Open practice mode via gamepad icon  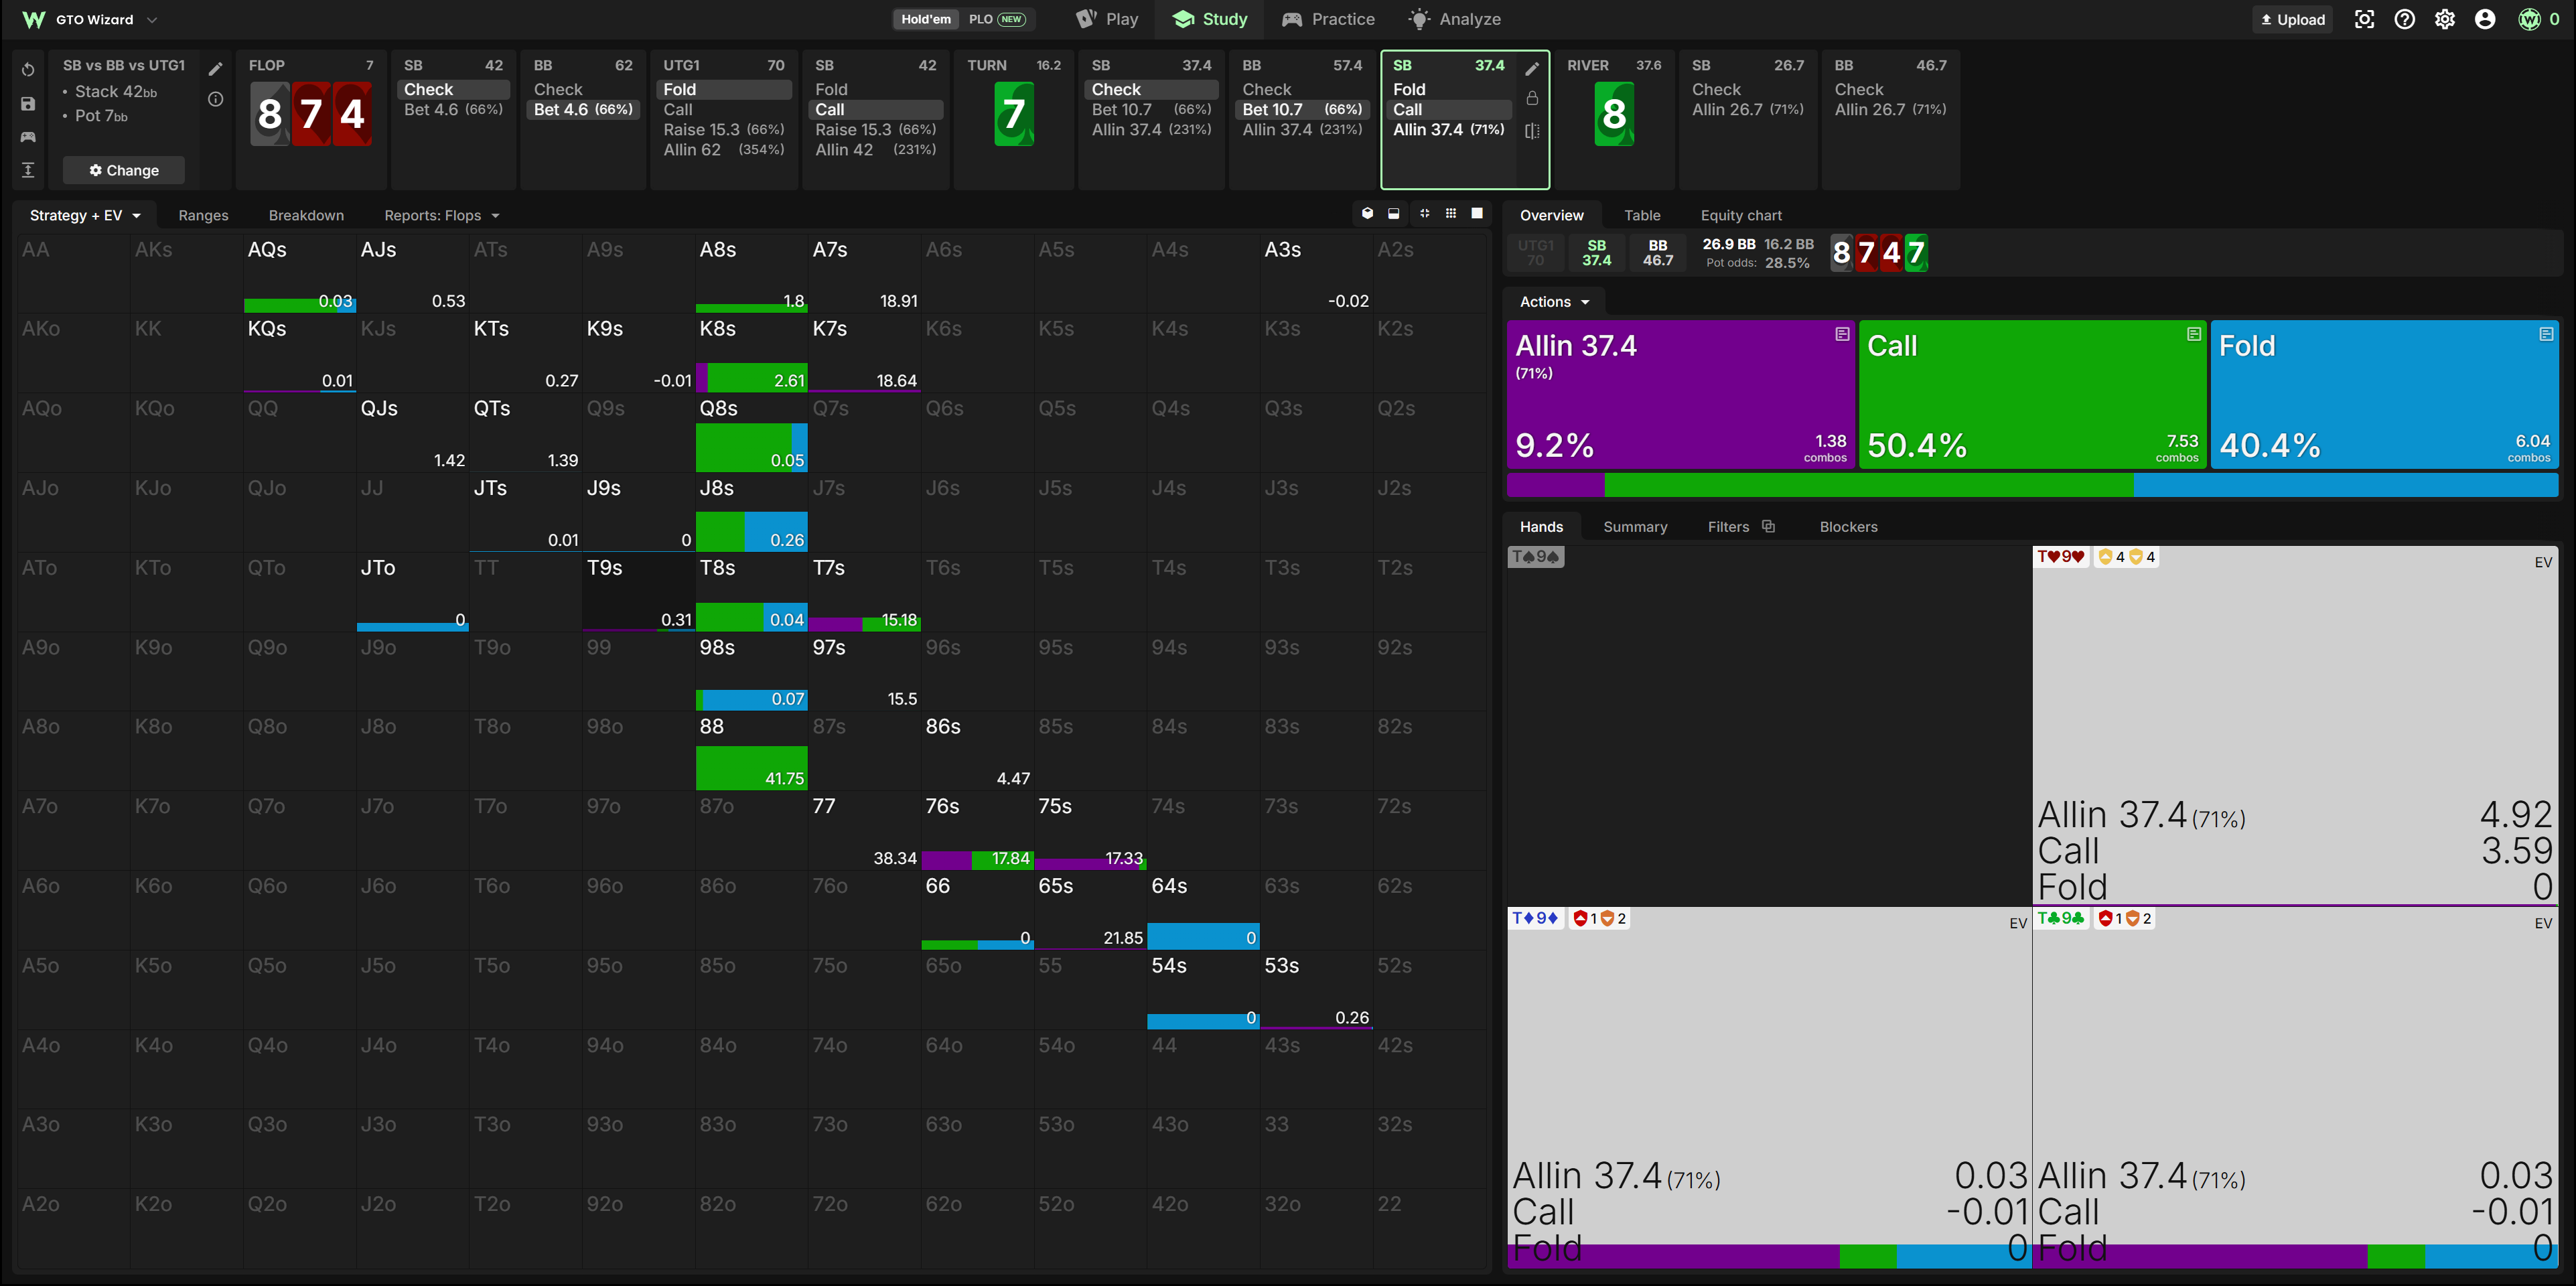(28, 137)
